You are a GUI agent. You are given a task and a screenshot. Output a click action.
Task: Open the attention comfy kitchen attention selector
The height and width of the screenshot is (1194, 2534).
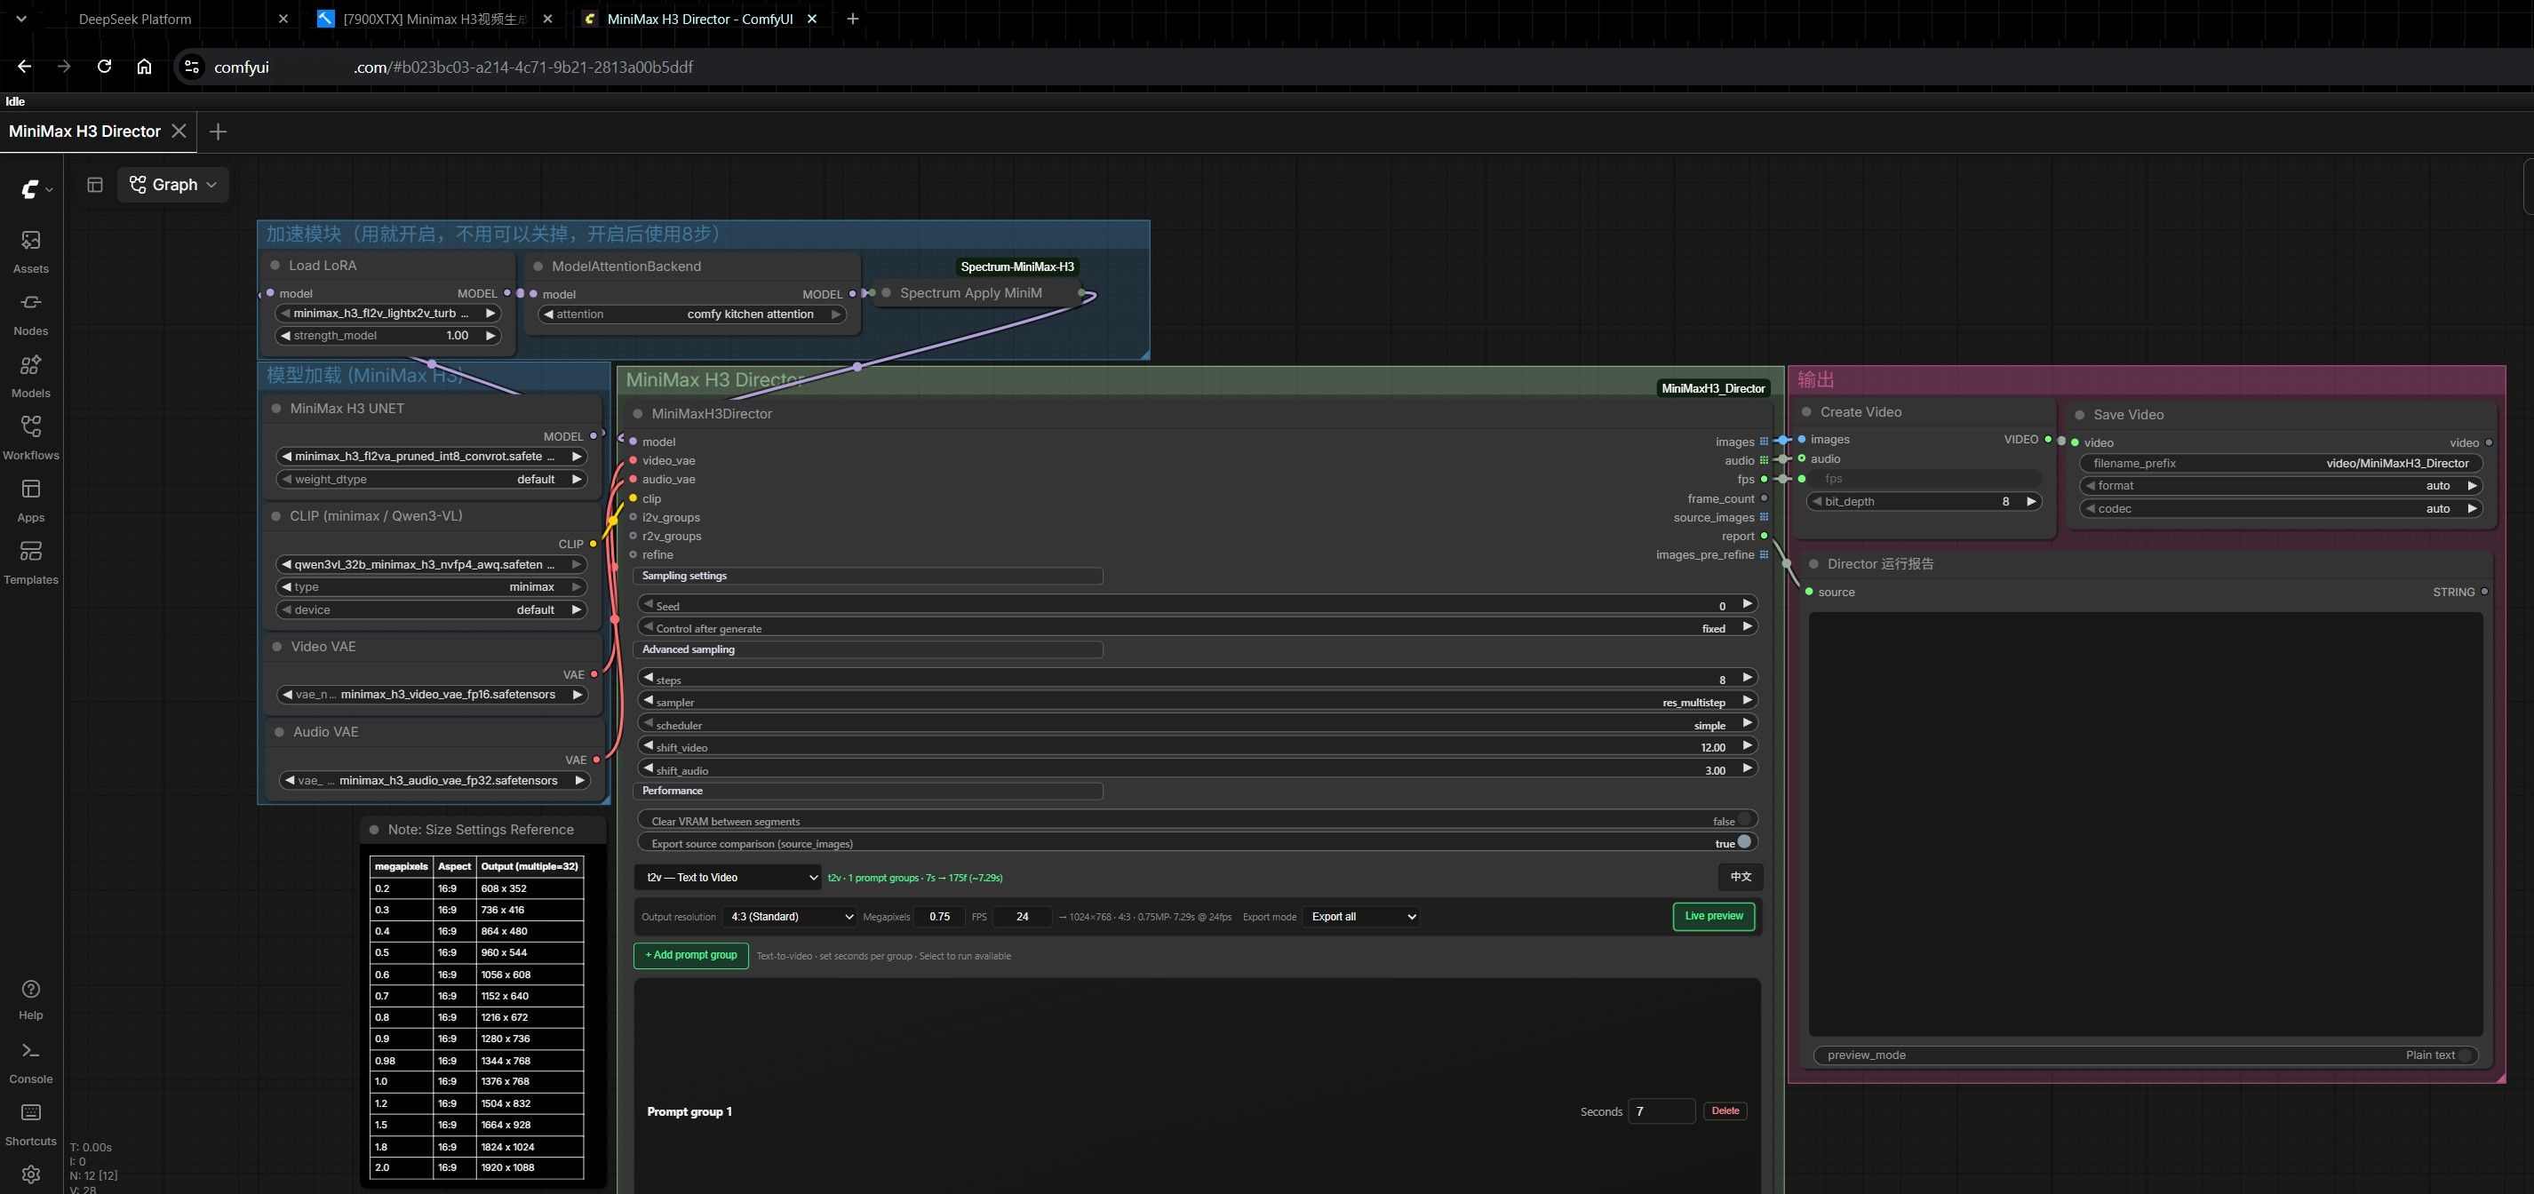pyautogui.click(x=692, y=314)
